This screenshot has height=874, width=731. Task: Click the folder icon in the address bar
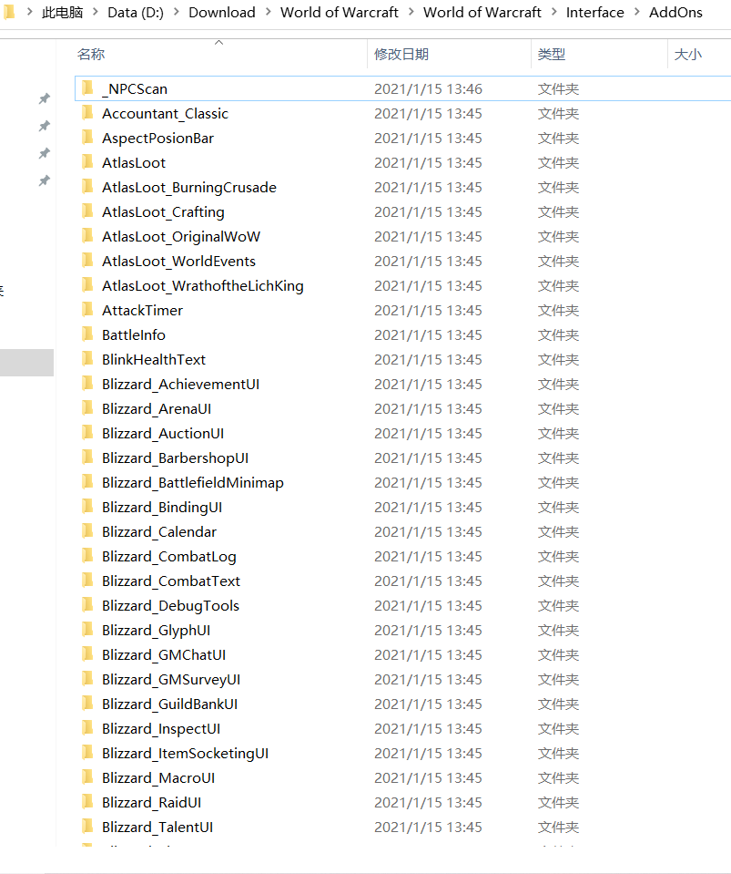pos(8,12)
